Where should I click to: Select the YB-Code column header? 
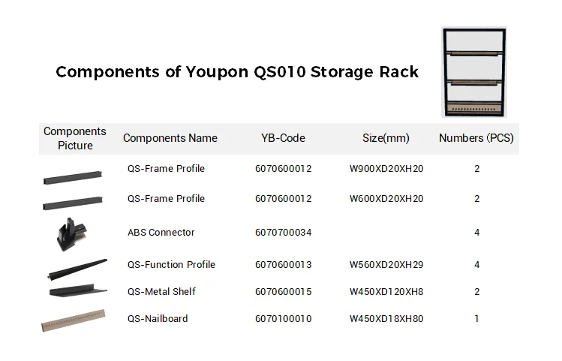pyautogui.click(x=283, y=138)
